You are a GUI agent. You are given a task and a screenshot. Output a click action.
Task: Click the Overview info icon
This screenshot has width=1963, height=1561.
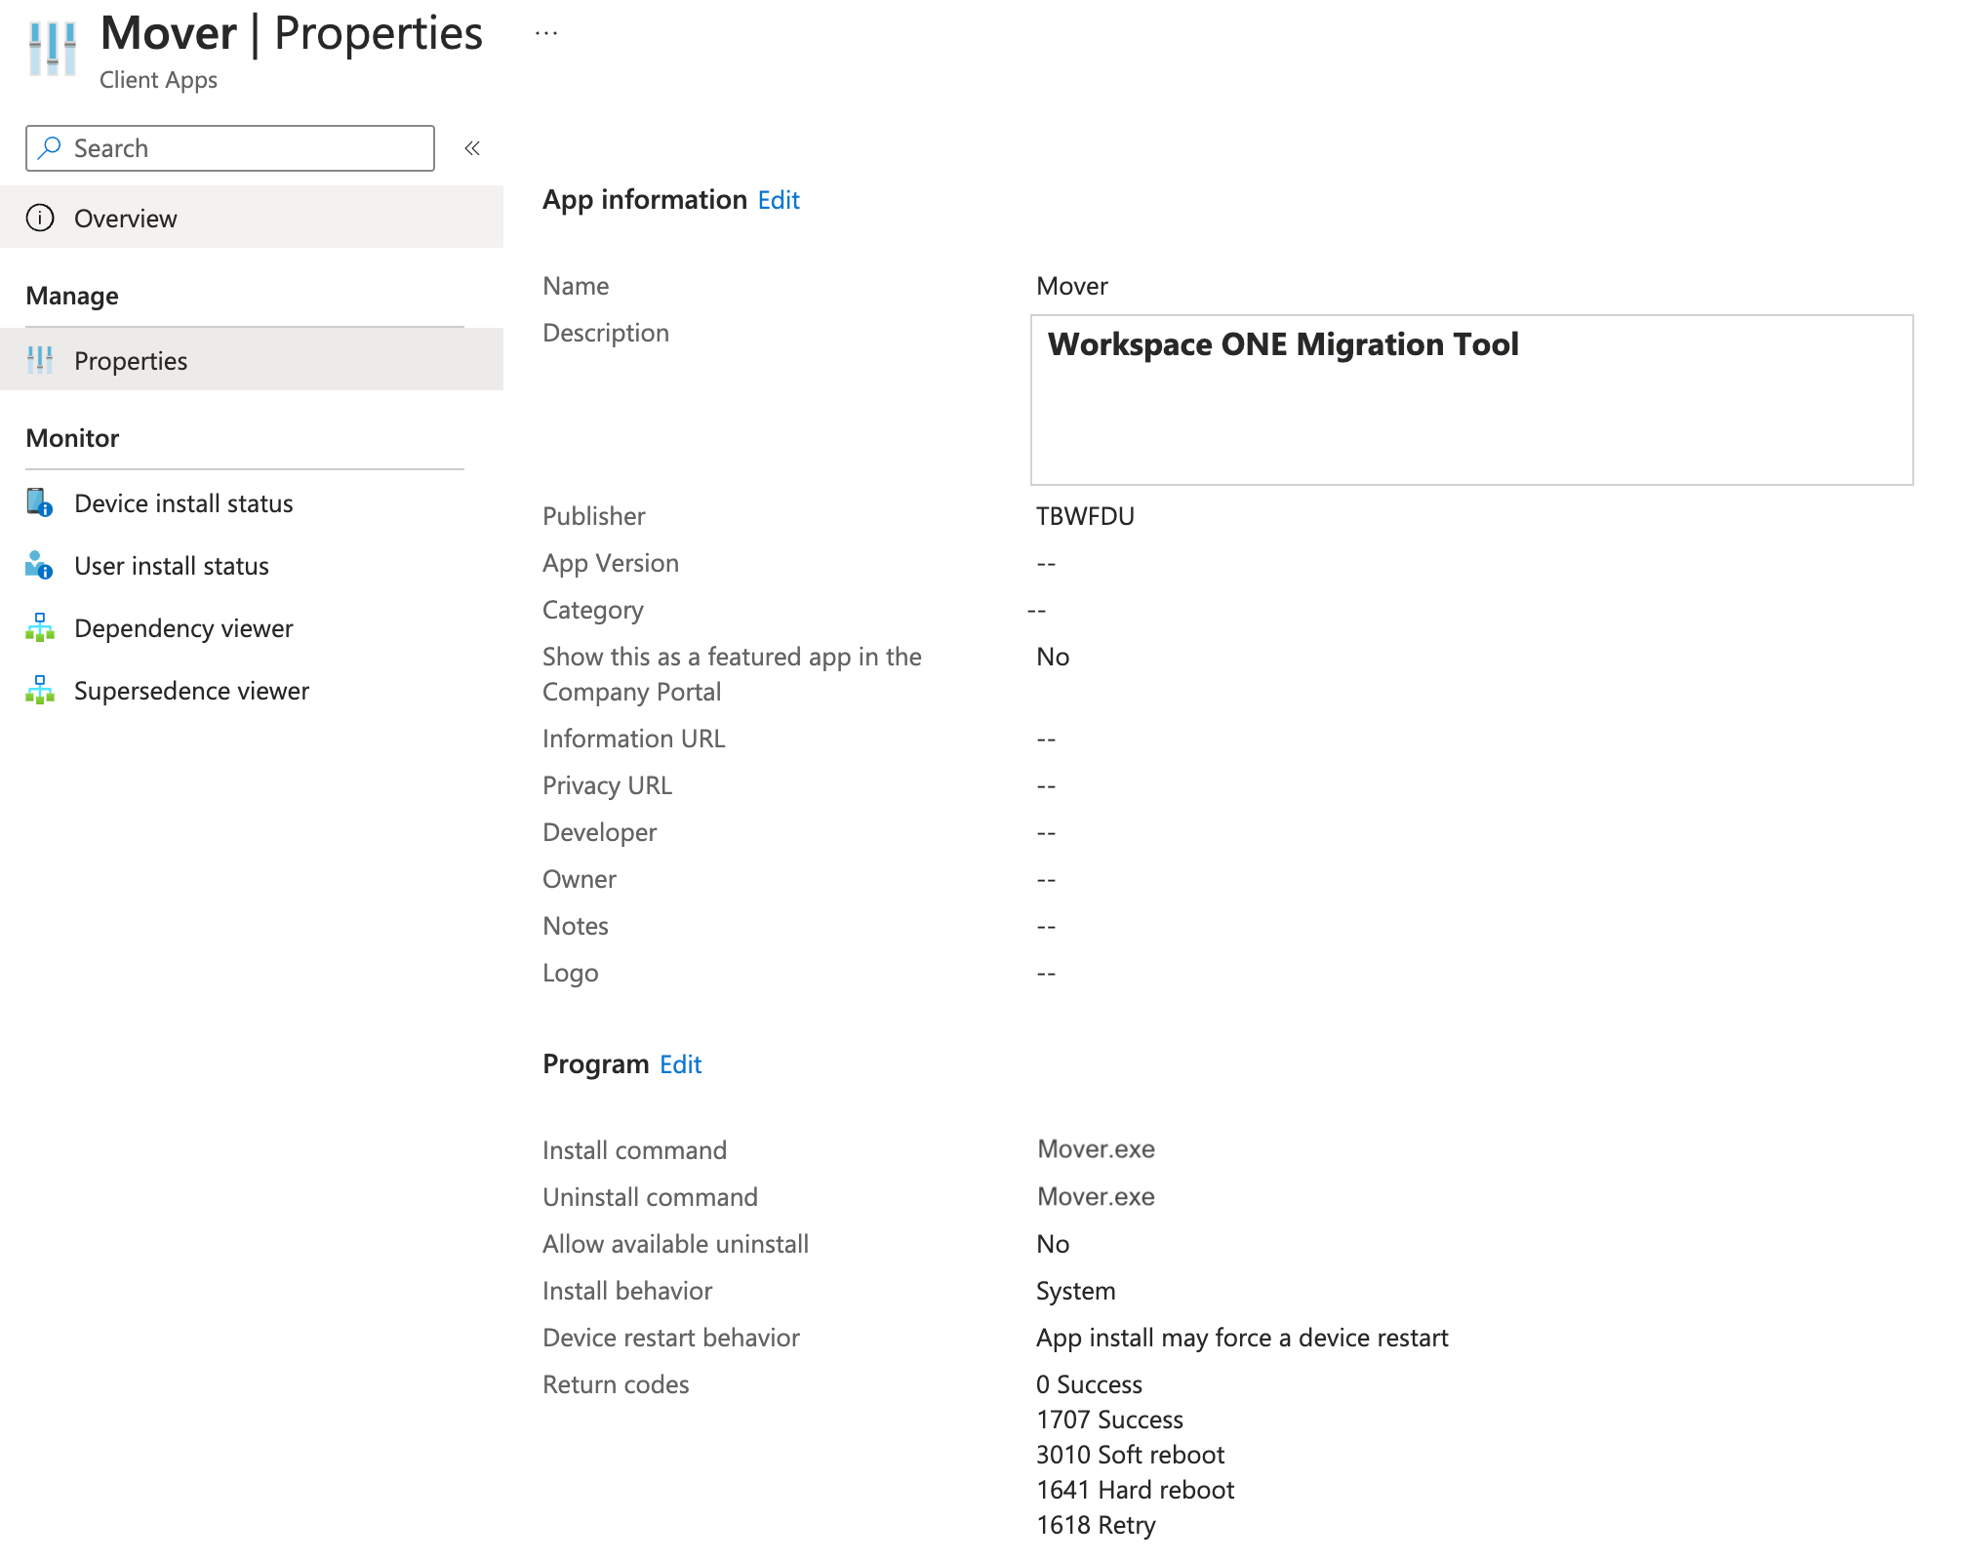coord(40,218)
